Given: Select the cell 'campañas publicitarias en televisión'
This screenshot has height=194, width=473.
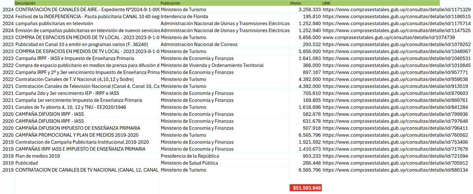Looking at the screenshot, I should click(87, 24).
